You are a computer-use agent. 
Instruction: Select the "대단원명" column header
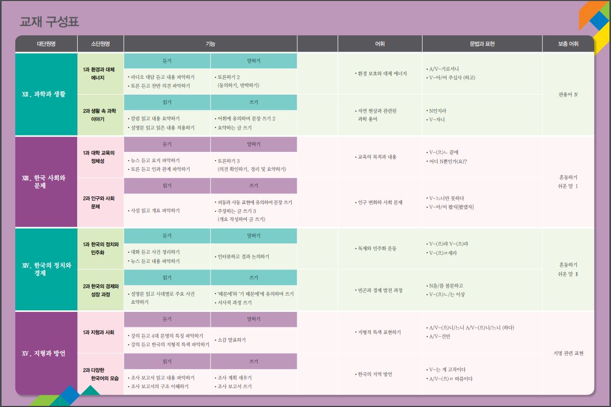[x=46, y=44]
